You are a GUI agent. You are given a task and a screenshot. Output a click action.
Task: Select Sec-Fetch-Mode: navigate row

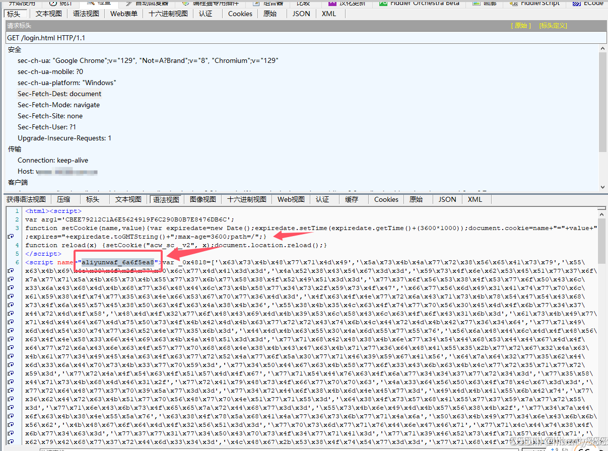pyautogui.click(x=58, y=105)
